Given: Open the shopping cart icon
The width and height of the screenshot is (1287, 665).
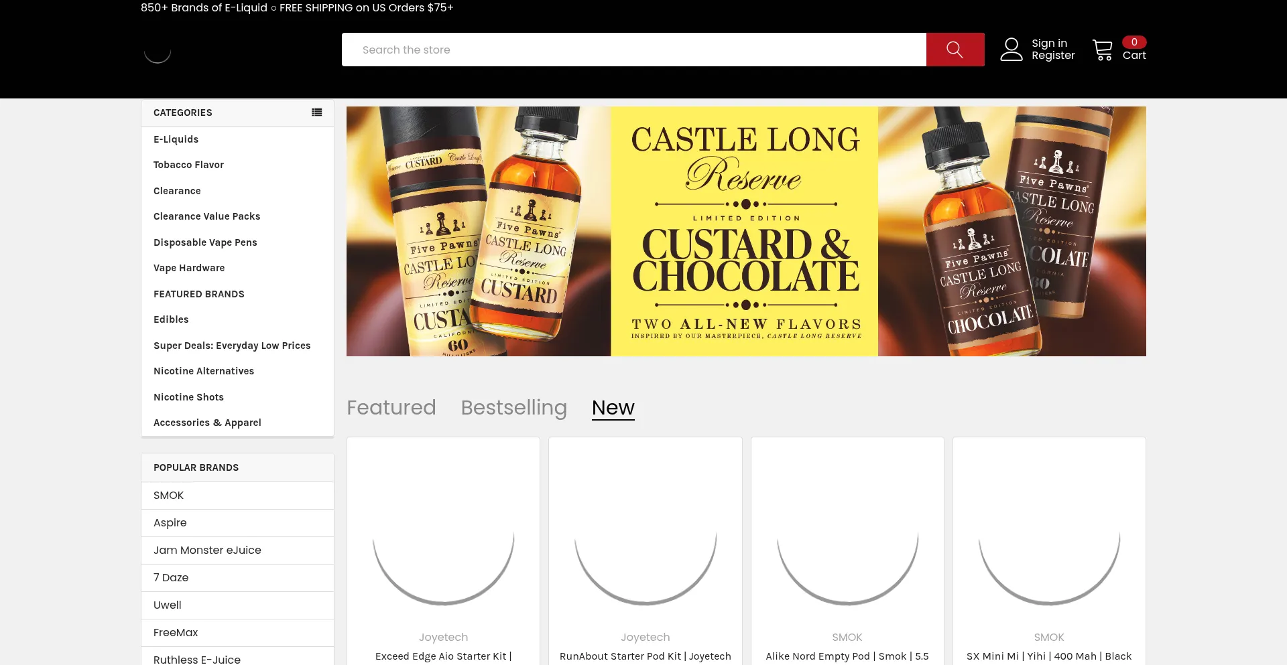Looking at the screenshot, I should coord(1103,50).
